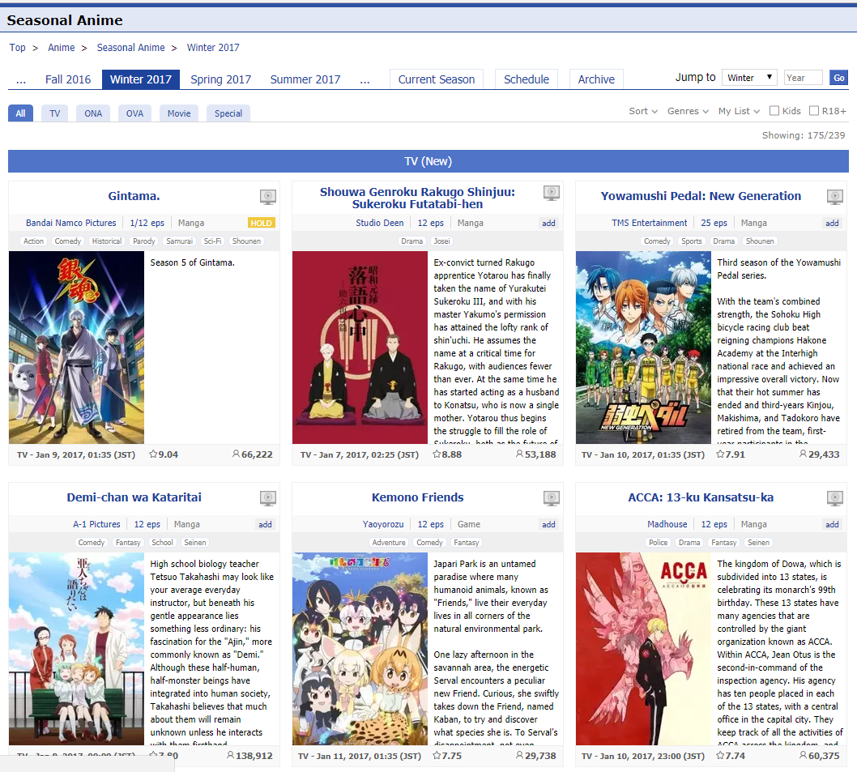The width and height of the screenshot is (857, 772).
Task: Click the star score 8.88 on Shouwa Genroku
Action: [x=447, y=454]
